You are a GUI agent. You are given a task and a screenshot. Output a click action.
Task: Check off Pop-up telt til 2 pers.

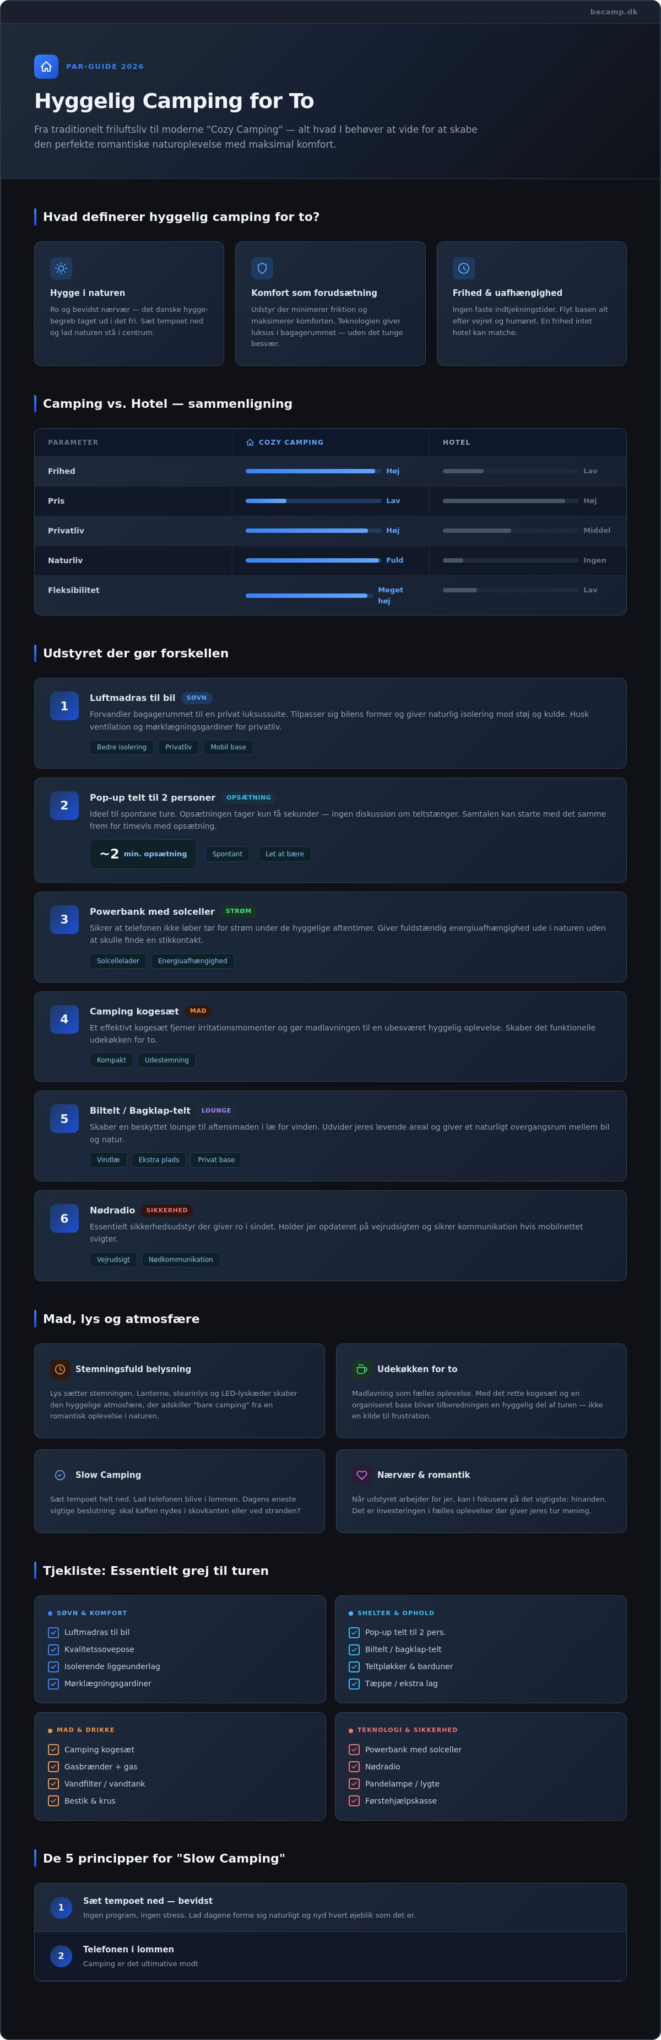point(354,1632)
